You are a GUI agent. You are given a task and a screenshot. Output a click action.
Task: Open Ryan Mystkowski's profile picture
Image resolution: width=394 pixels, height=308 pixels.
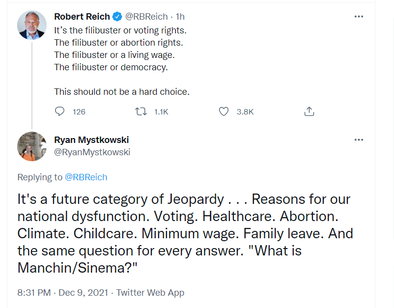click(x=32, y=146)
